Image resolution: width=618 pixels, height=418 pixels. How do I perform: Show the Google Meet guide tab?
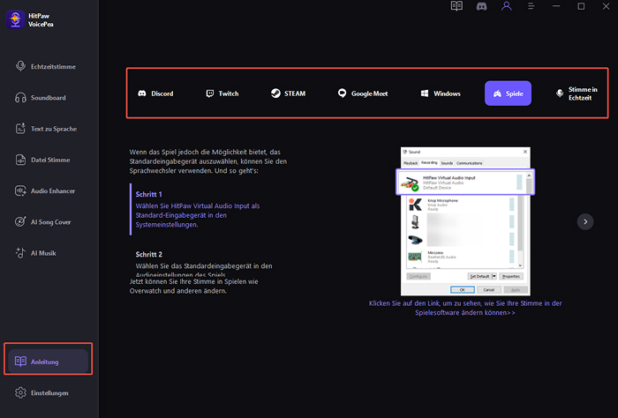pyautogui.click(x=363, y=93)
